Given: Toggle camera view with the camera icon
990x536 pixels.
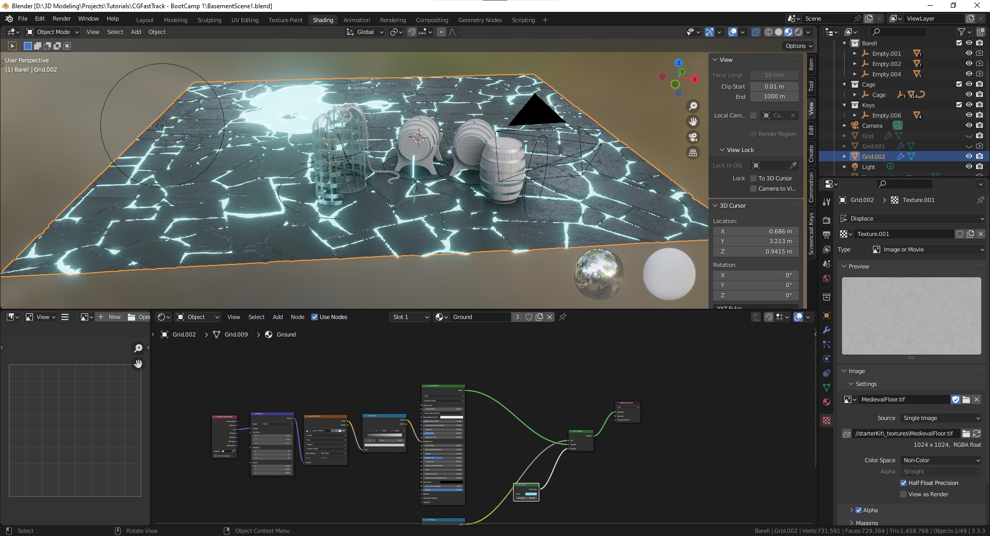Looking at the screenshot, I should (693, 137).
